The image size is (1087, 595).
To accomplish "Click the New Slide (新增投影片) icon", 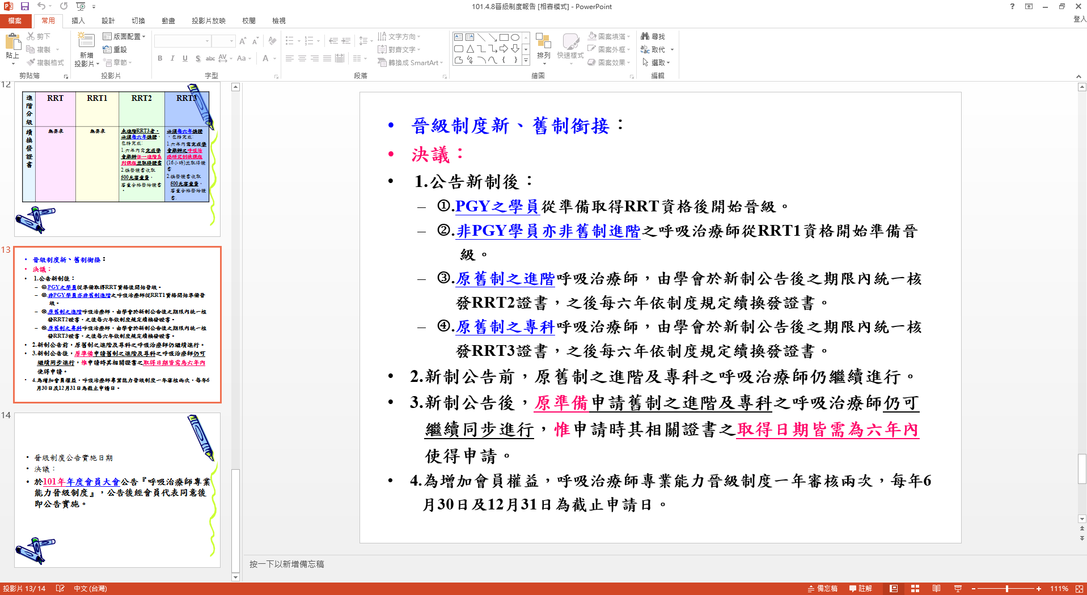I will [86, 41].
